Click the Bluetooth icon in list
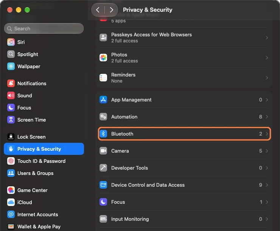The width and height of the screenshot is (280, 231). [x=103, y=134]
